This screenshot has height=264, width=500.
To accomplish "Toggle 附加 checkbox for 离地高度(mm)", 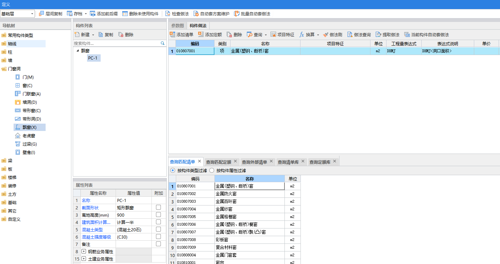I will [158, 215].
